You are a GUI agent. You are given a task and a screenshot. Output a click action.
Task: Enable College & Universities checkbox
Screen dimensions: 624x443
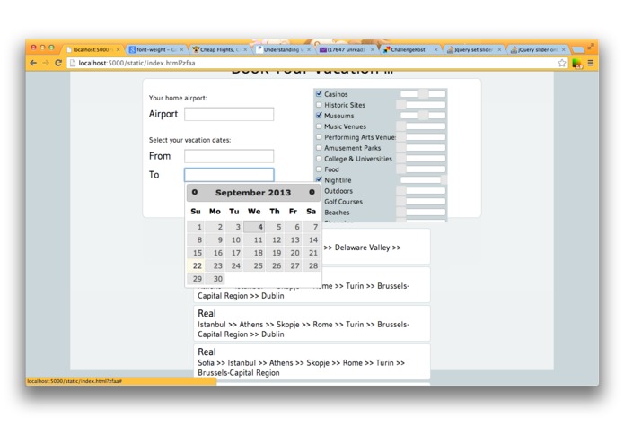(319, 158)
